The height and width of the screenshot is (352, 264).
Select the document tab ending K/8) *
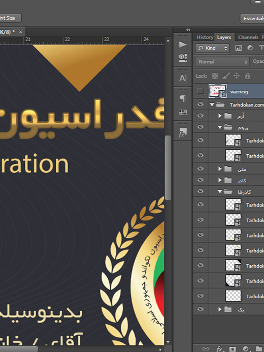coord(8,32)
